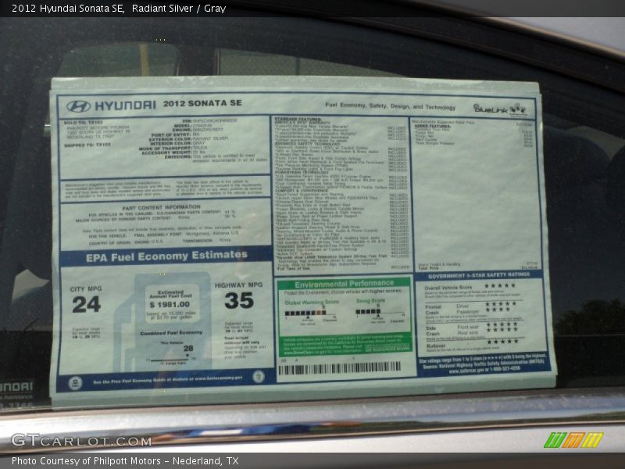625x469 pixels.
Task: Click the 'Environmental Performance' green header
Action: coord(344,284)
